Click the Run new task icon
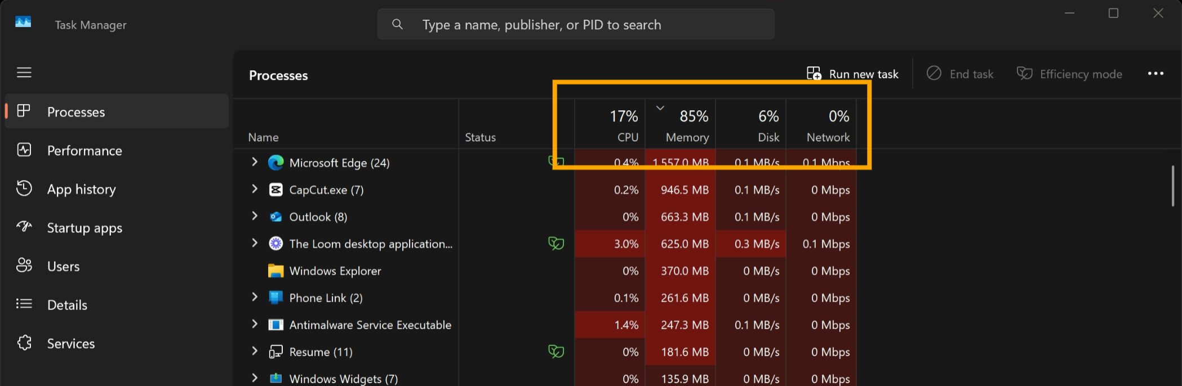 pyautogui.click(x=814, y=73)
